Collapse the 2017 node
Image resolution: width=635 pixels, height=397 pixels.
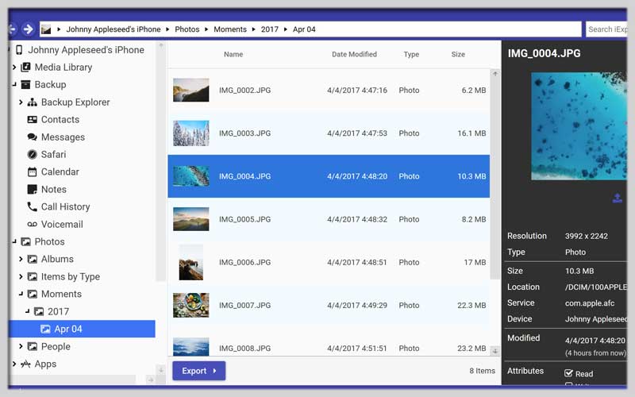pyautogui.click(x=27, y=311)
